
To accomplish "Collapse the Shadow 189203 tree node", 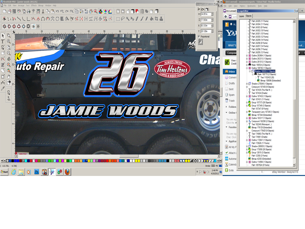I will pos(250,71).
